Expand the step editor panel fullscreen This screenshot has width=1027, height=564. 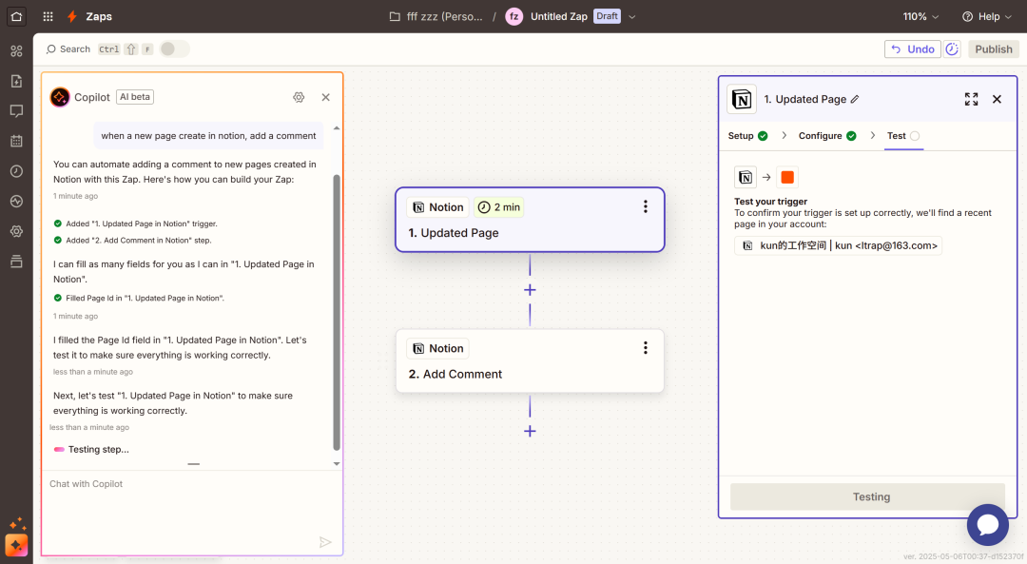coord(971,99)
